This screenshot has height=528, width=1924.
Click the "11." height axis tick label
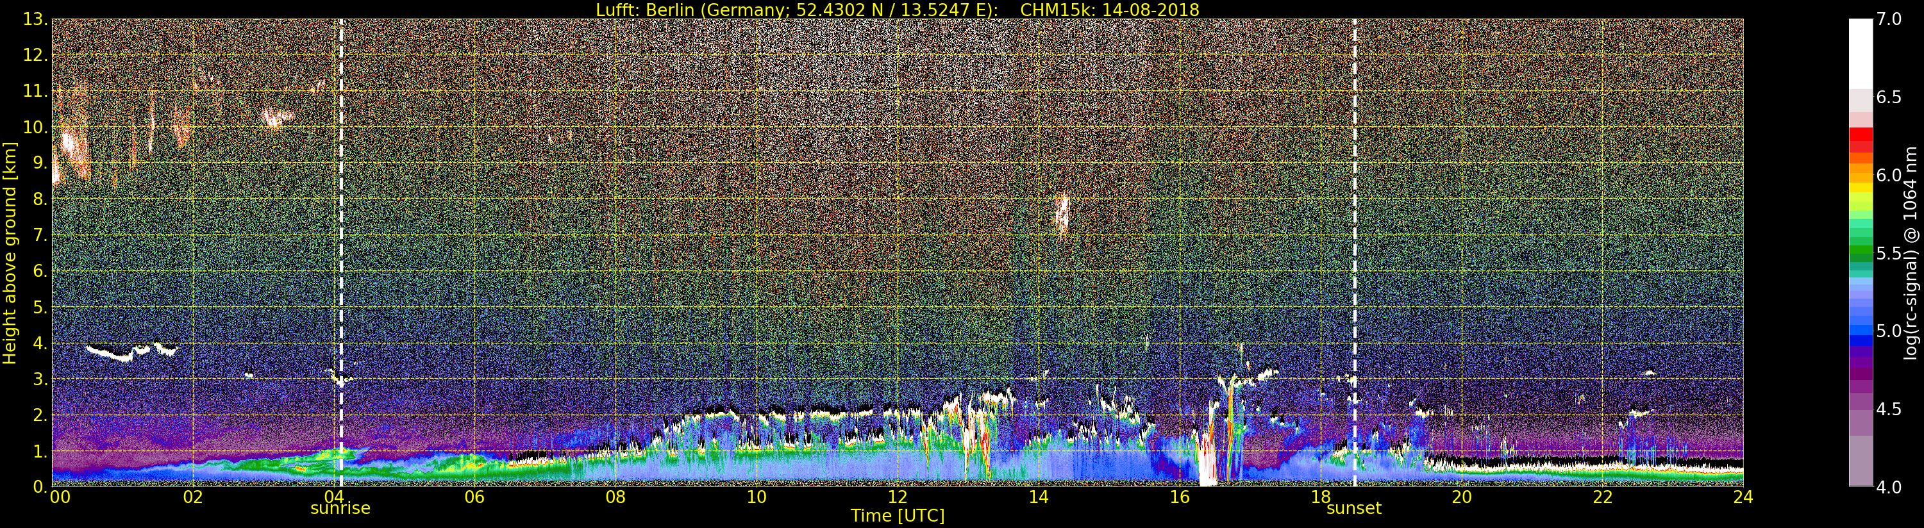35,92
